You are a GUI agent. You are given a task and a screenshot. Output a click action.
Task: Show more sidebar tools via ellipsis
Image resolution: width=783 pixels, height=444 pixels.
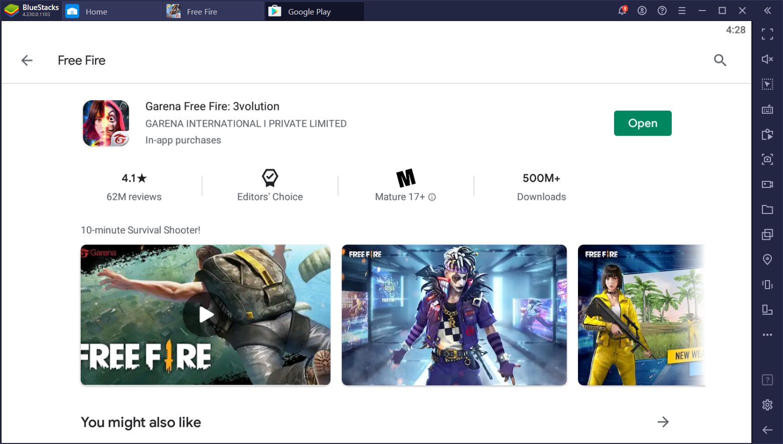767,335
